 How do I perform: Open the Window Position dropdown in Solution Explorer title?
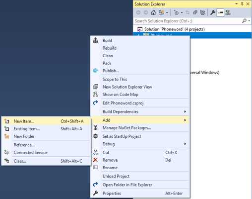237,4
